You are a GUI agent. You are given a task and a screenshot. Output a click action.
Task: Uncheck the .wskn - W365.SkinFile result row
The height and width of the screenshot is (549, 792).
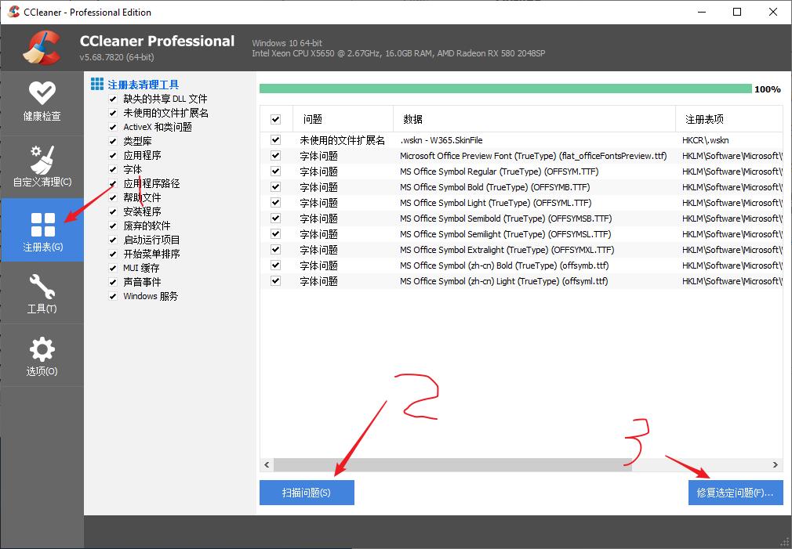coord(276,140)
